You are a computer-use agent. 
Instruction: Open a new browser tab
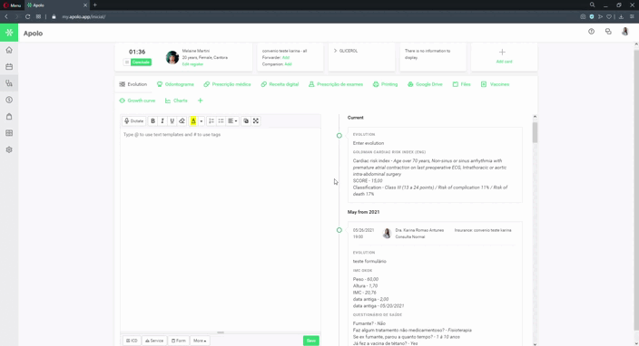click(95, 5)
